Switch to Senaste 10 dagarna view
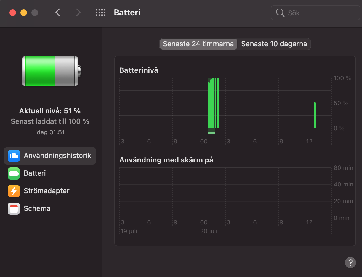The width and height of the screenshot is (362, 277). (274, 44)
